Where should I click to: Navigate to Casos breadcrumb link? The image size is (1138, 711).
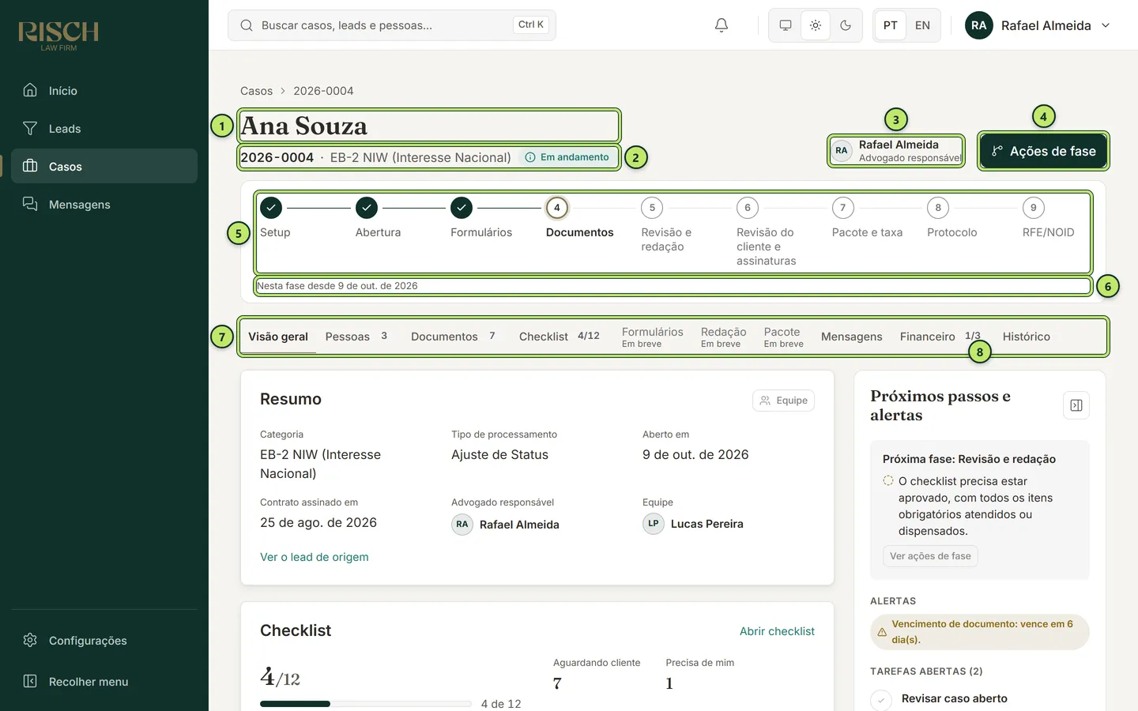256,91
